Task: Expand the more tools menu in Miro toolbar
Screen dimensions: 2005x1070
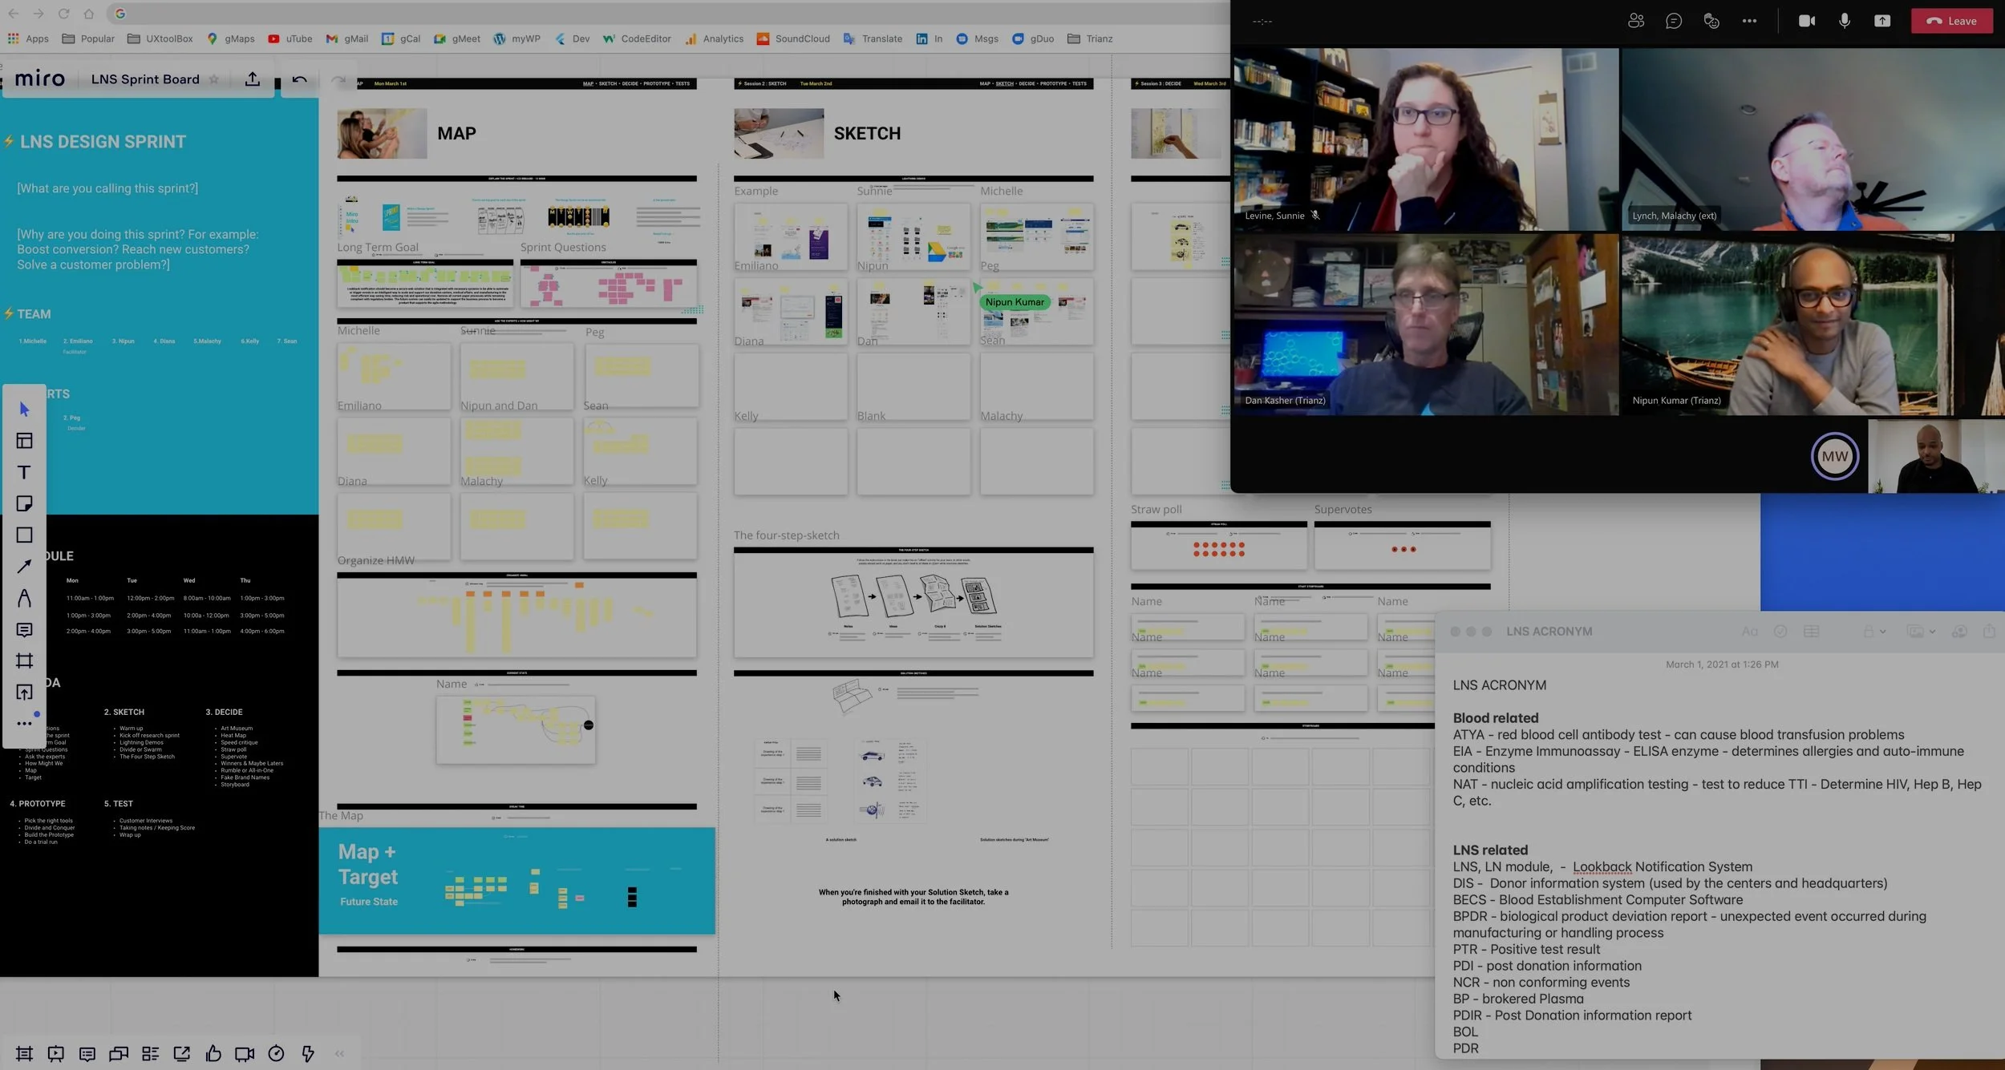Action: (24, 722)
